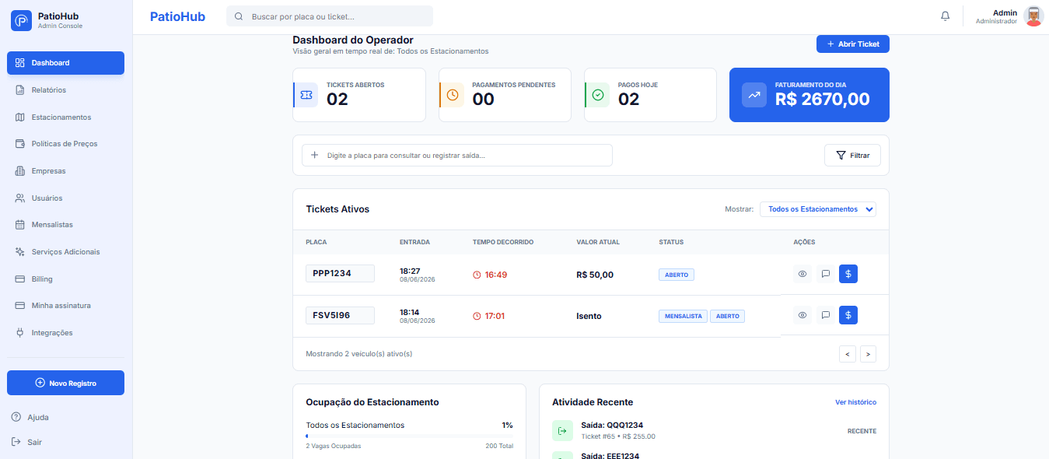Open Ajuda help link
This screenshot has height=459, width=1049.
click(30, 417)
